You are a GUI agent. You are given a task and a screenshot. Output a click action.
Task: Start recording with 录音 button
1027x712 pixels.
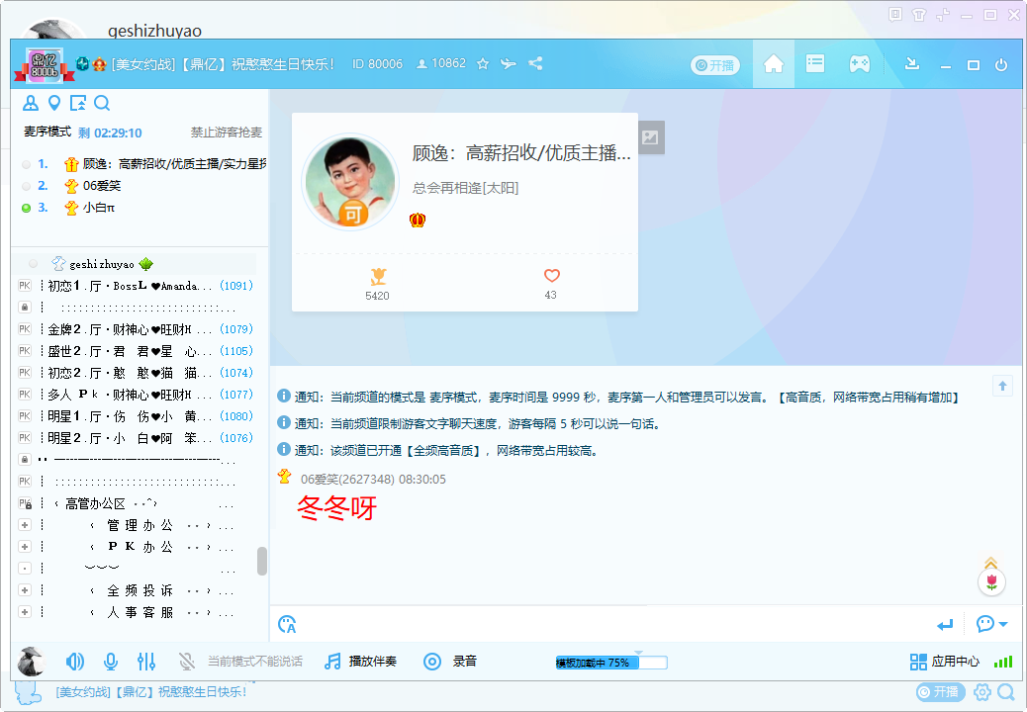[449, 662]
